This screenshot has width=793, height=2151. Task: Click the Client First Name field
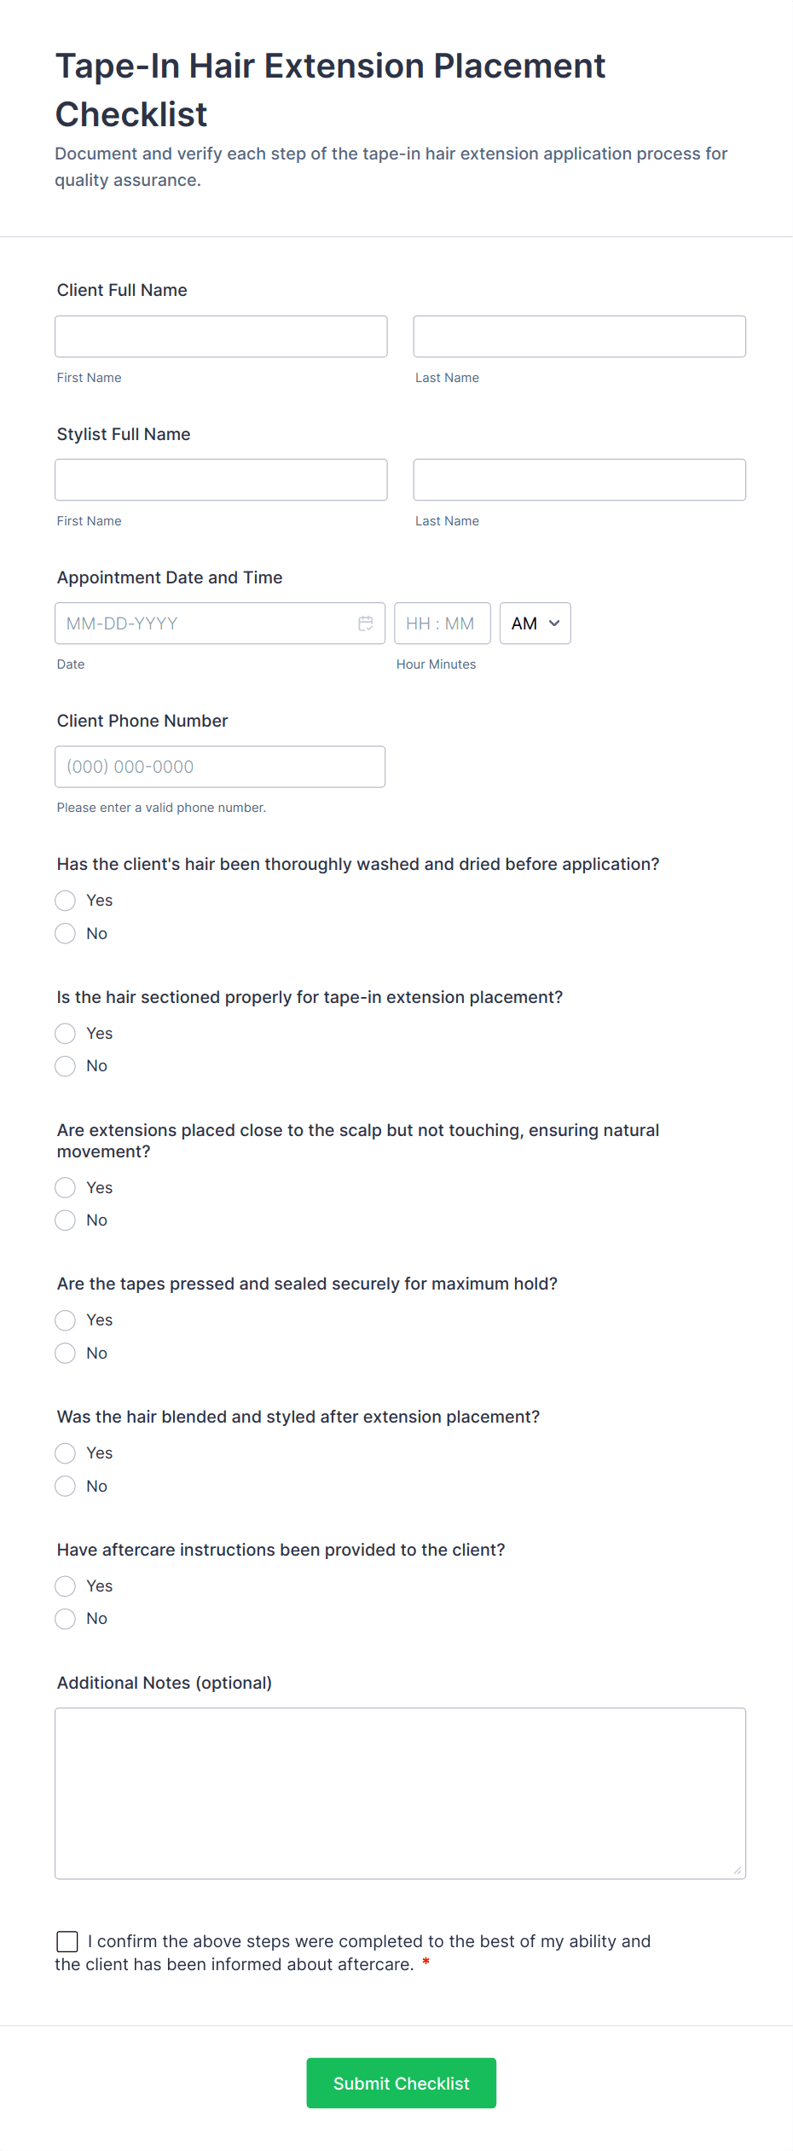[221, 336]
